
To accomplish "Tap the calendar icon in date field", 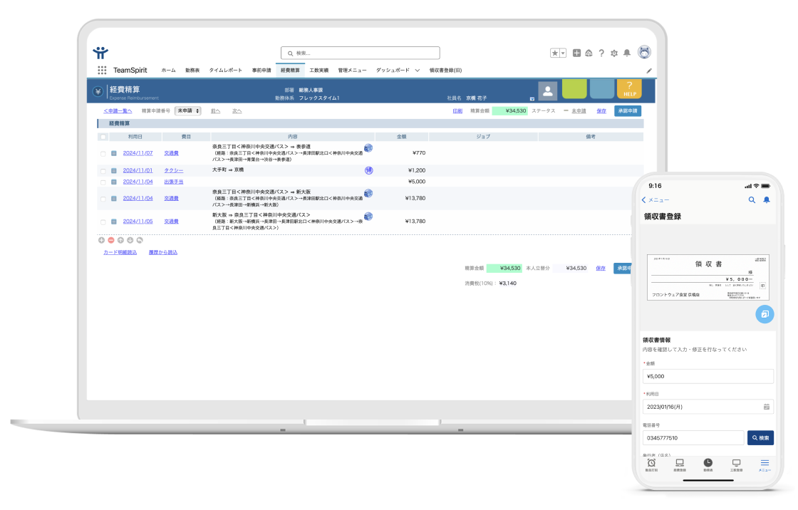I will (x=766, y=407).
